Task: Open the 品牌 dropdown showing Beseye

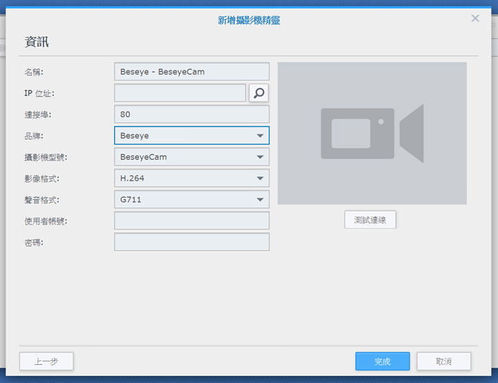Action: point(192,136)
